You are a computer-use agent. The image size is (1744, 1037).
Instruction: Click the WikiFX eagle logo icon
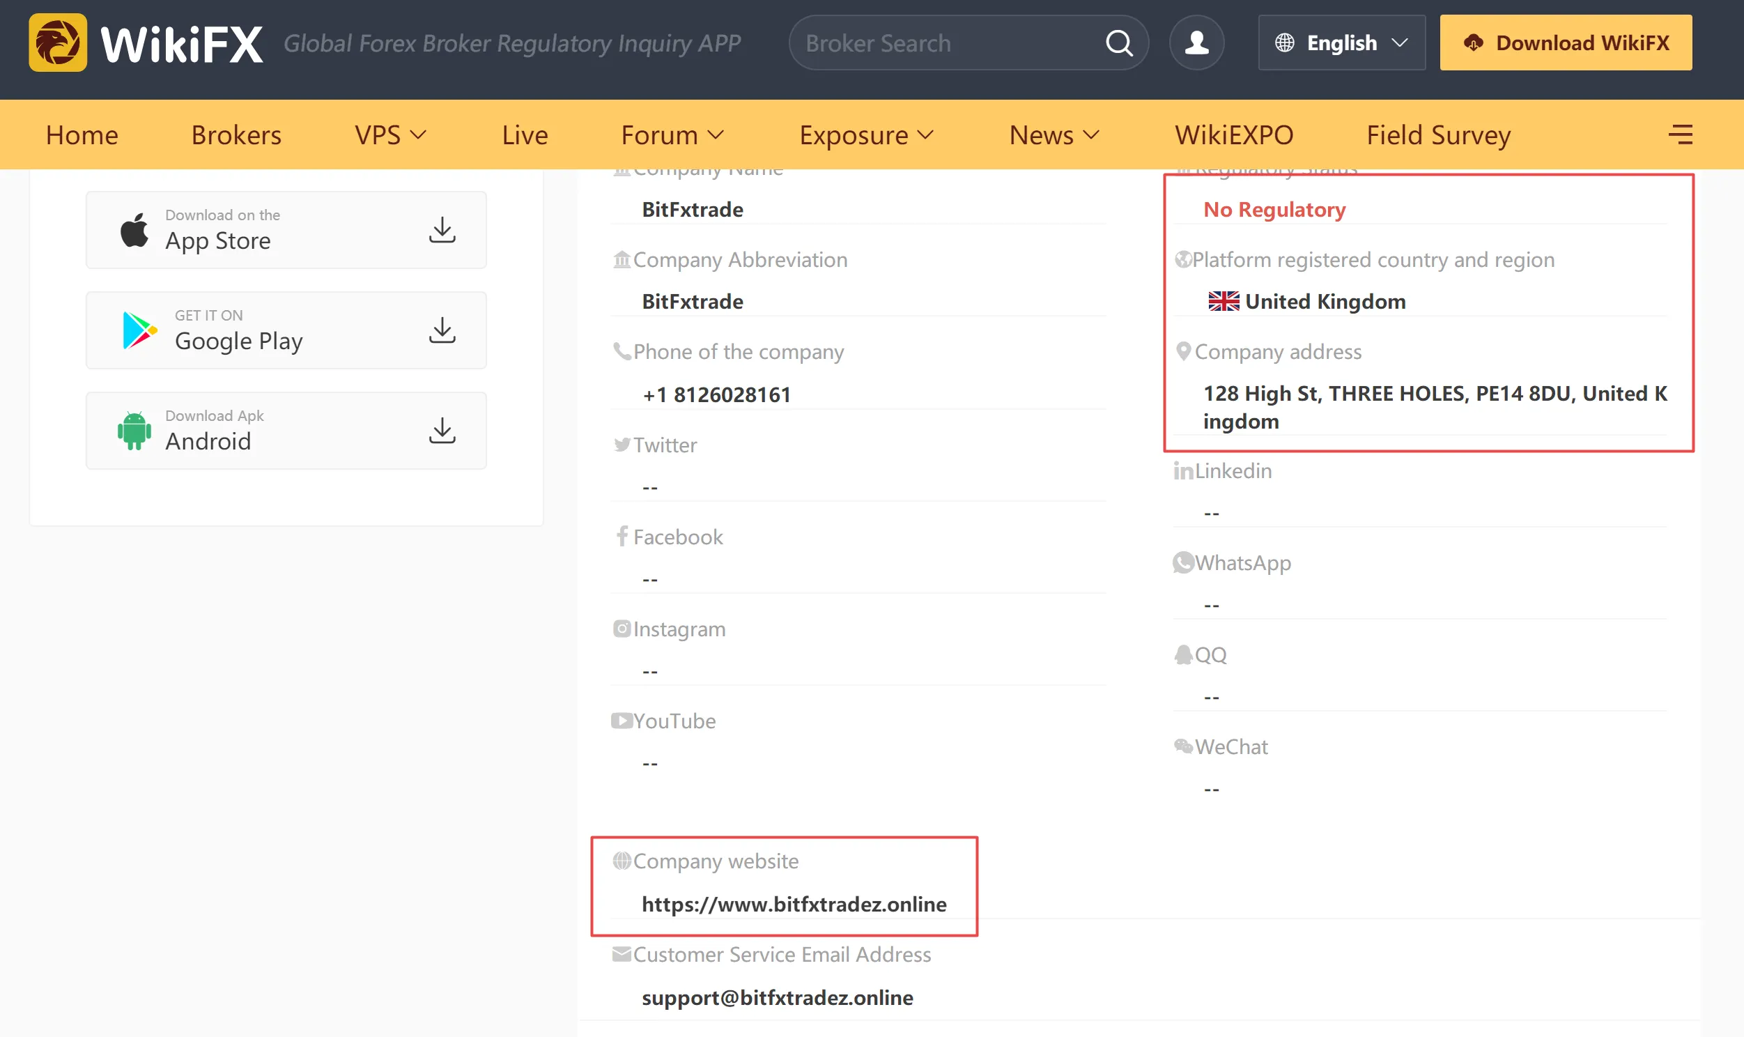click(x=58, y=43)
